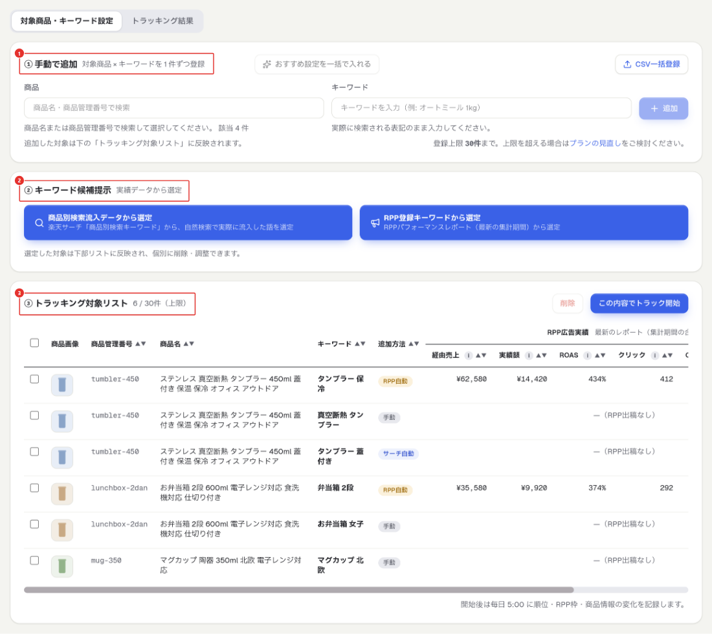The image size is (712, 634).
Task: Check the 真空断熱 タンブラー keyword row
Action: click(x=34, y=415)
